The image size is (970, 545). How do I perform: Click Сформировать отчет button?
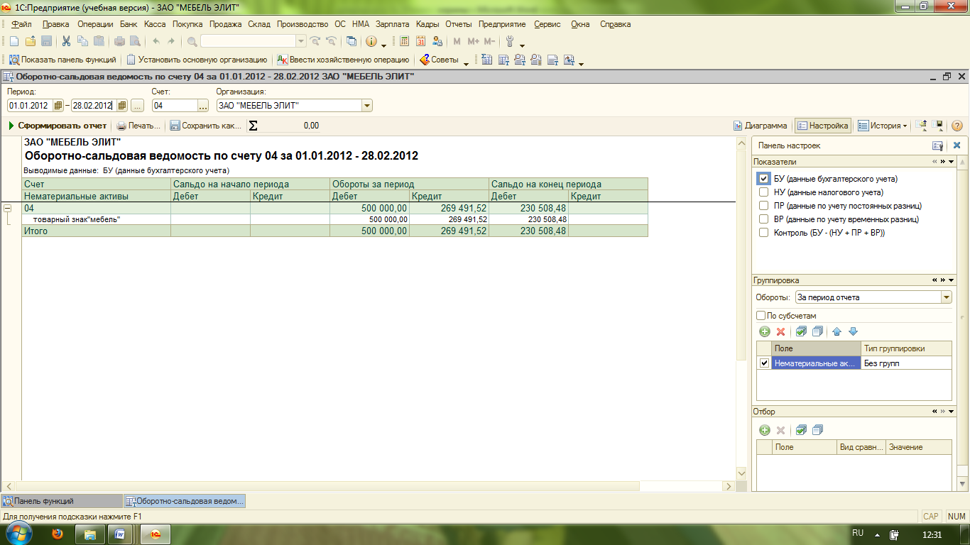click(x=58, y=126)
